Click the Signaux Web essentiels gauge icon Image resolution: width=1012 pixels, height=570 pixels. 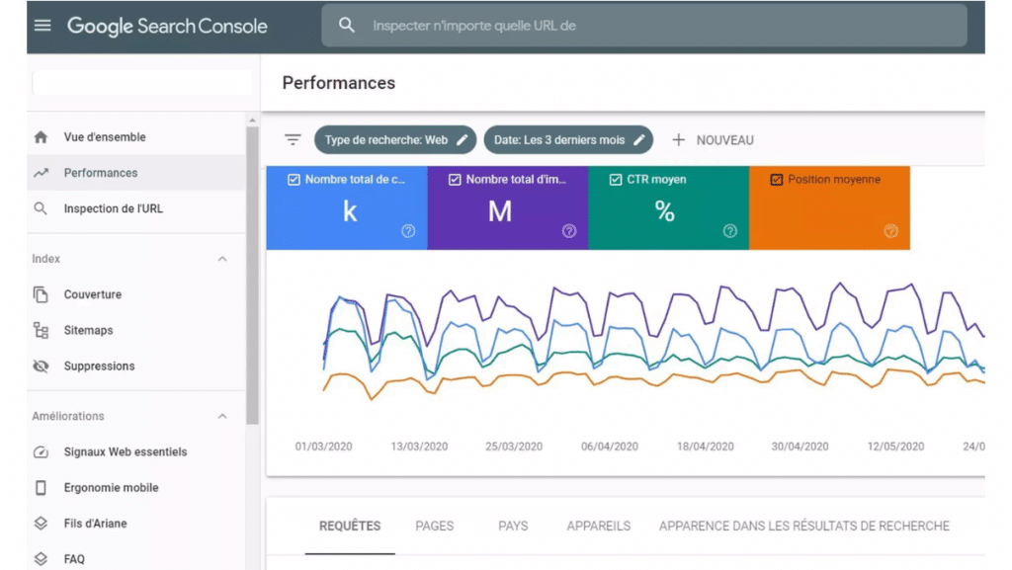pos(41,452)
